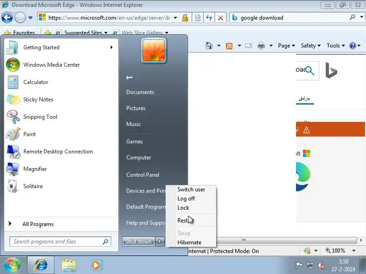Viewport: 366px width, 274px height.
Task: Click the Forward navigation button
Action: [20, 17]
